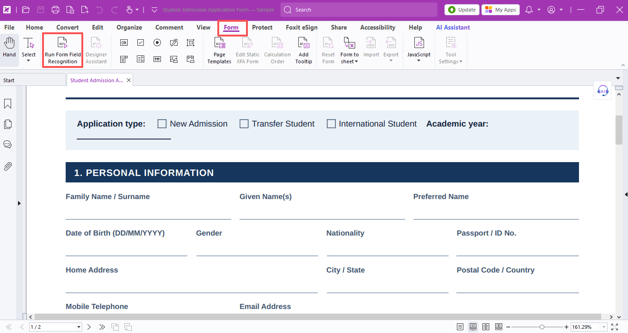Select the radio button field tool
Screen dimensions: 628x333
coord(157,42)
